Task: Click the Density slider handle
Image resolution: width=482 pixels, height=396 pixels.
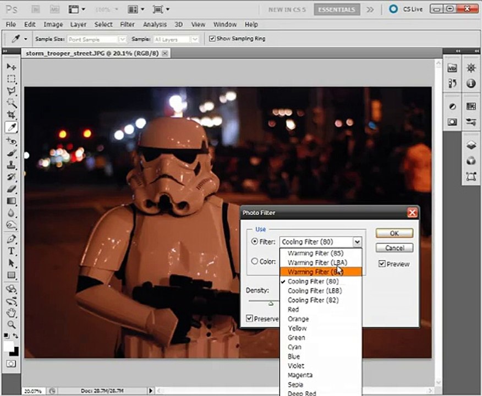Action: (x=271, y=304)
